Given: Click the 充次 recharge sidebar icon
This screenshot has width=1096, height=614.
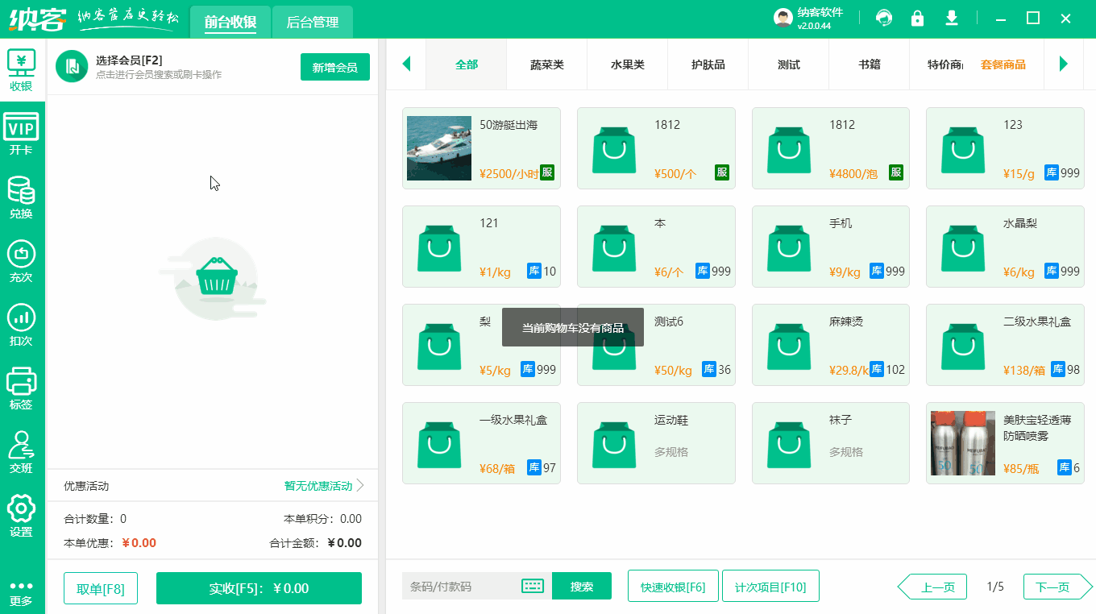Looking at the screenshot, I should (x=22, y=260).
